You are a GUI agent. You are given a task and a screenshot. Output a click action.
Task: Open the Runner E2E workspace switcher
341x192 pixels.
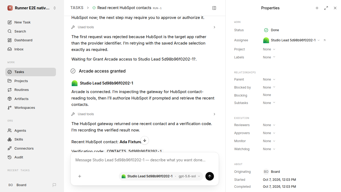pyautogui.click(x=32, y=8)
